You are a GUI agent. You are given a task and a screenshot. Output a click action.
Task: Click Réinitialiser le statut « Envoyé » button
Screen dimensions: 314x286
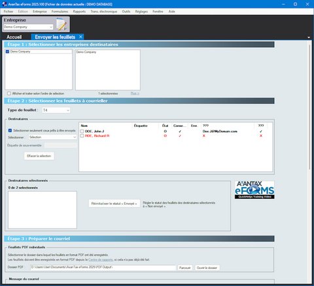(114, 204)
